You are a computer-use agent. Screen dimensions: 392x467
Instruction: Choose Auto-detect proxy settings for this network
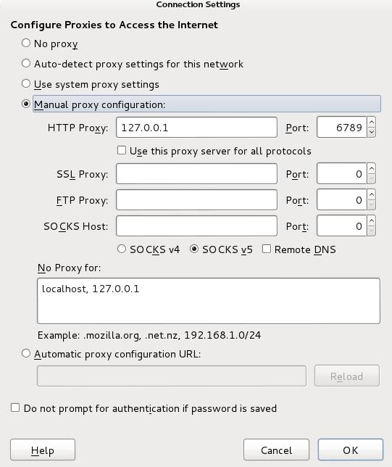point(26,63)
